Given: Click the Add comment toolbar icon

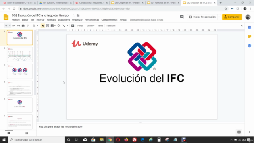Looking at the screenshot, I should tap(73, 25).
